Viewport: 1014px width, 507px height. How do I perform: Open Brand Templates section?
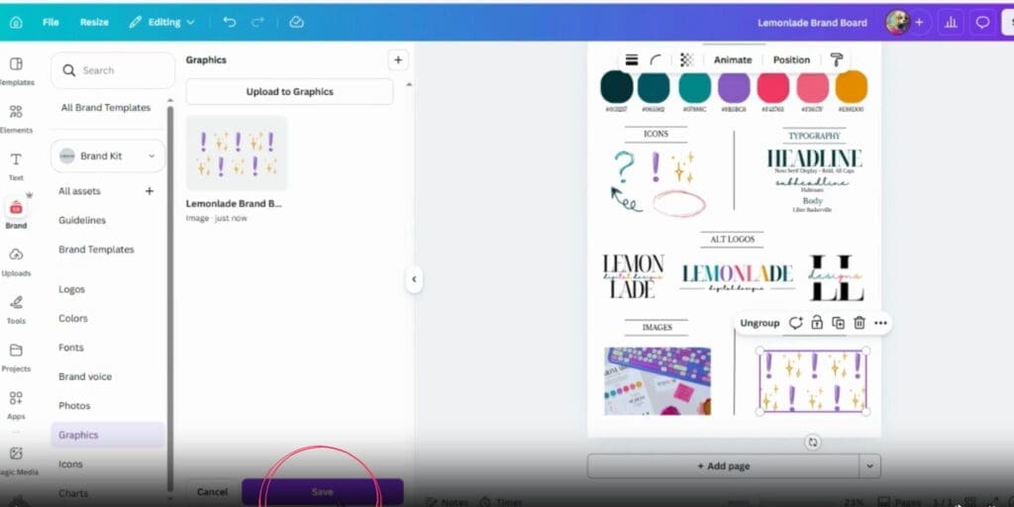pos(96,250)
